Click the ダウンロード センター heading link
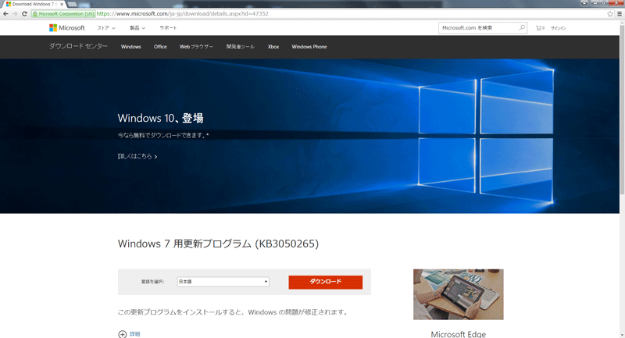 (x=79, y=46)
